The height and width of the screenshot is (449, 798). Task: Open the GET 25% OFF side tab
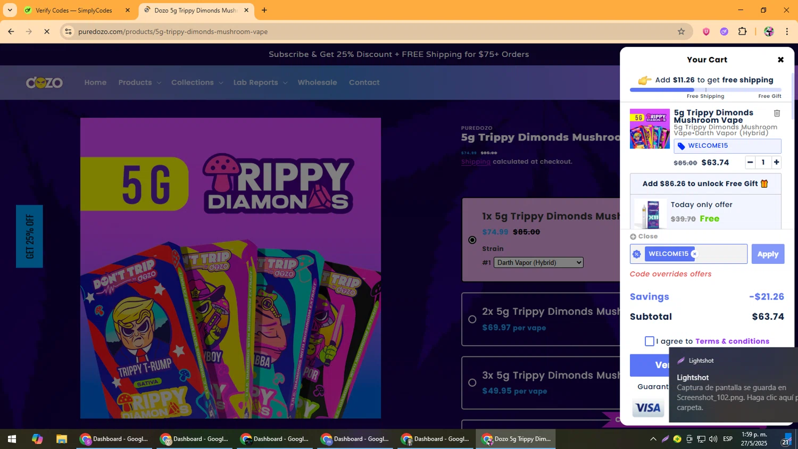pyautogui.click(x=29, y=236)
